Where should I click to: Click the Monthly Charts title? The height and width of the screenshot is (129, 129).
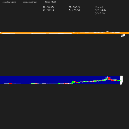[9, 2]
